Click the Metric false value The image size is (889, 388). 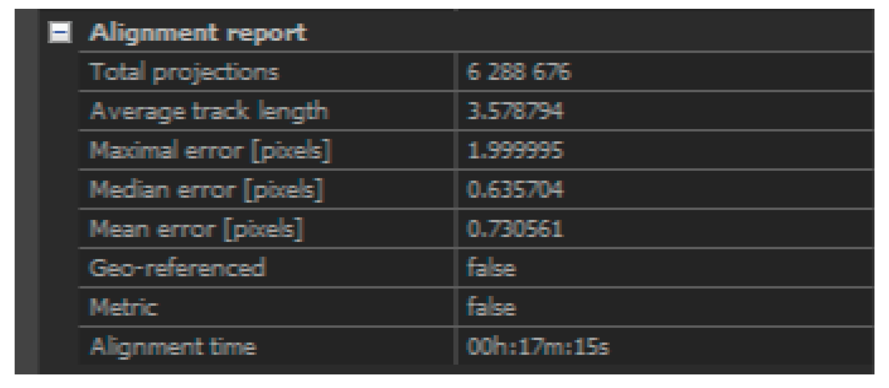pos(490,307)
